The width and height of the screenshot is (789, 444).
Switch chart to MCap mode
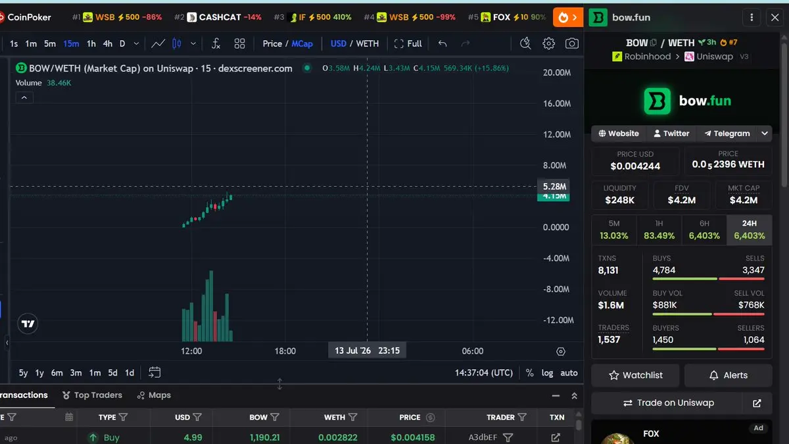coord(302,43)
